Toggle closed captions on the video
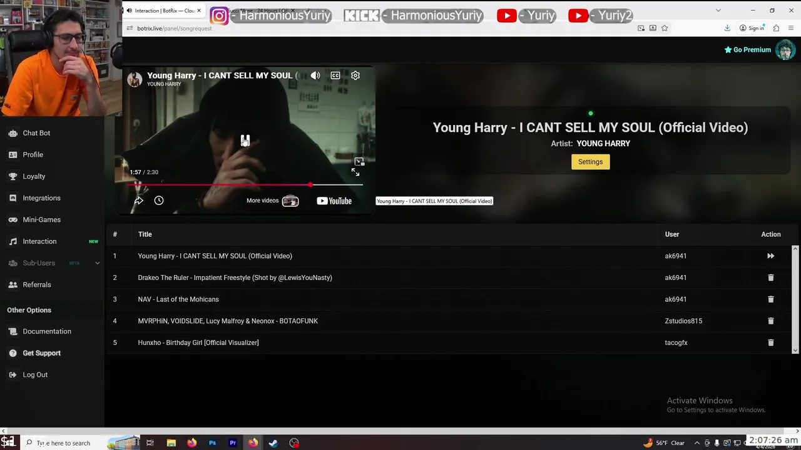 335,76
